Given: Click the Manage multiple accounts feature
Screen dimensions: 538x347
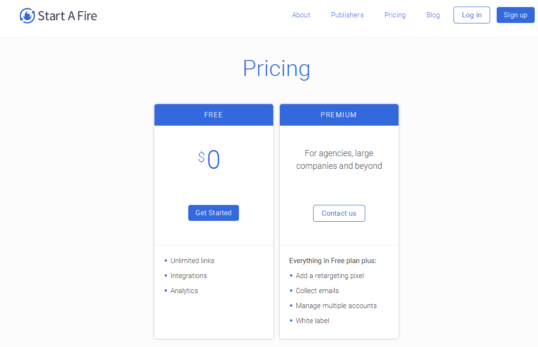Looking at the screenshot, I should (x=336, y=306).
